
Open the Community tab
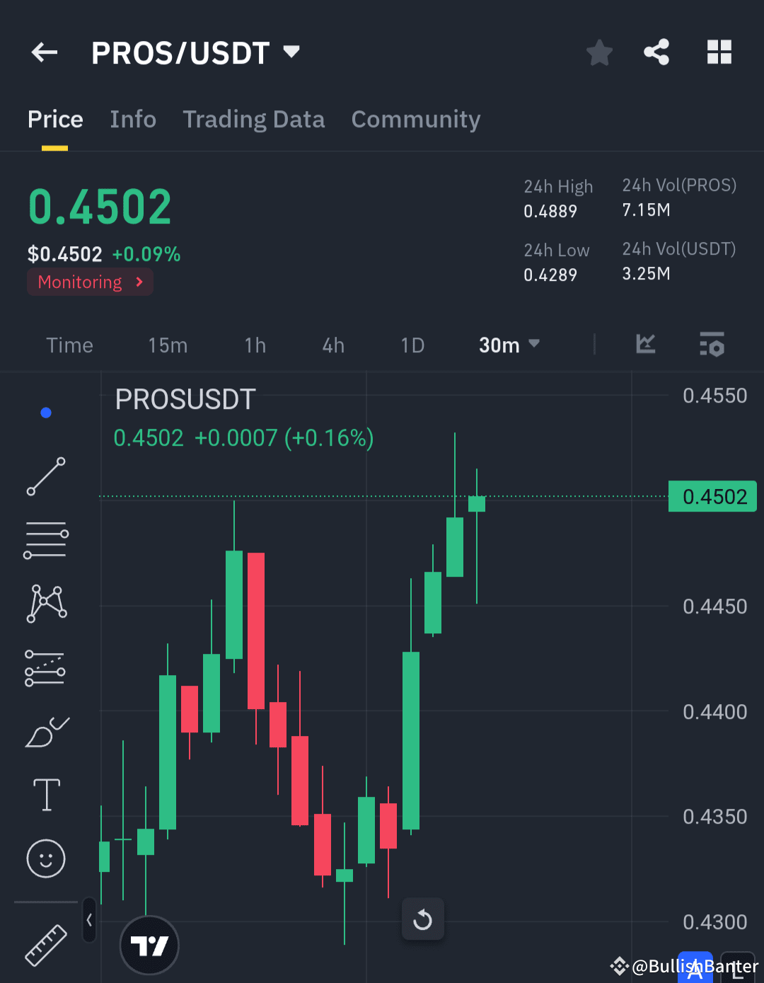point(415,119)
